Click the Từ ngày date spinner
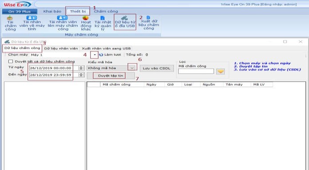The image size is (309, 170). point(81,68)
